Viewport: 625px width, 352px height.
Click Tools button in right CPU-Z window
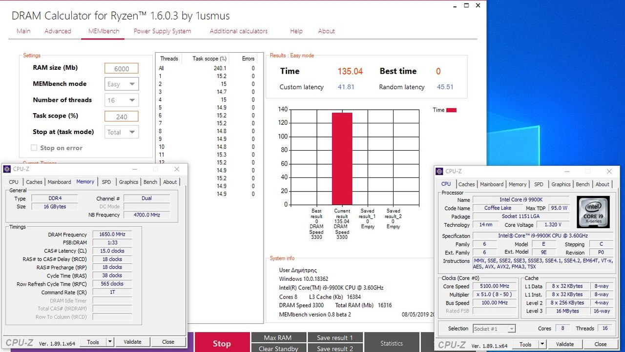(525, 344)
